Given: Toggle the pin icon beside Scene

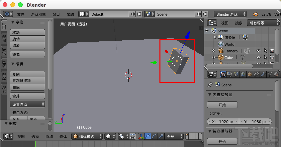Looking at the screenshot, I should 210,85.
